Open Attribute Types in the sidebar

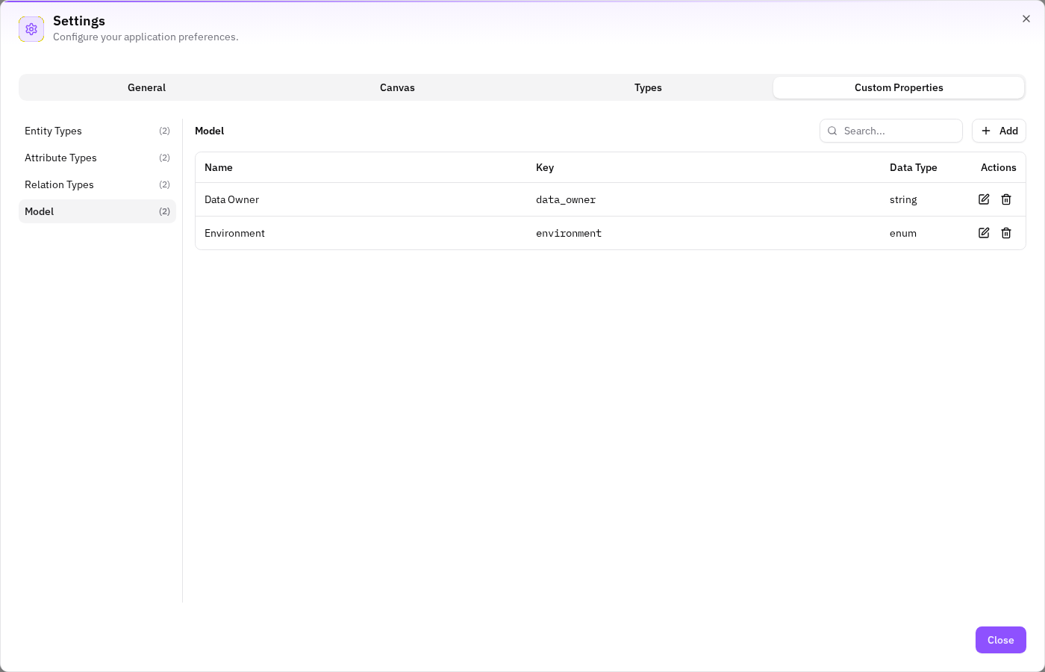(x=97, y=158)
